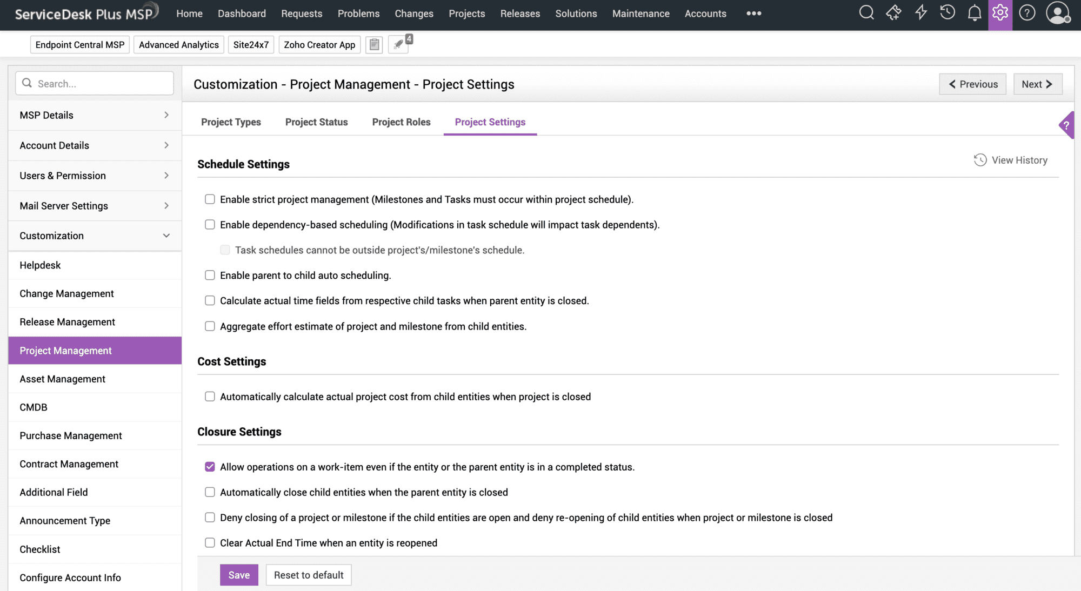
Task: Open the Requests menu in top navigation
Action: pos(302,14)
